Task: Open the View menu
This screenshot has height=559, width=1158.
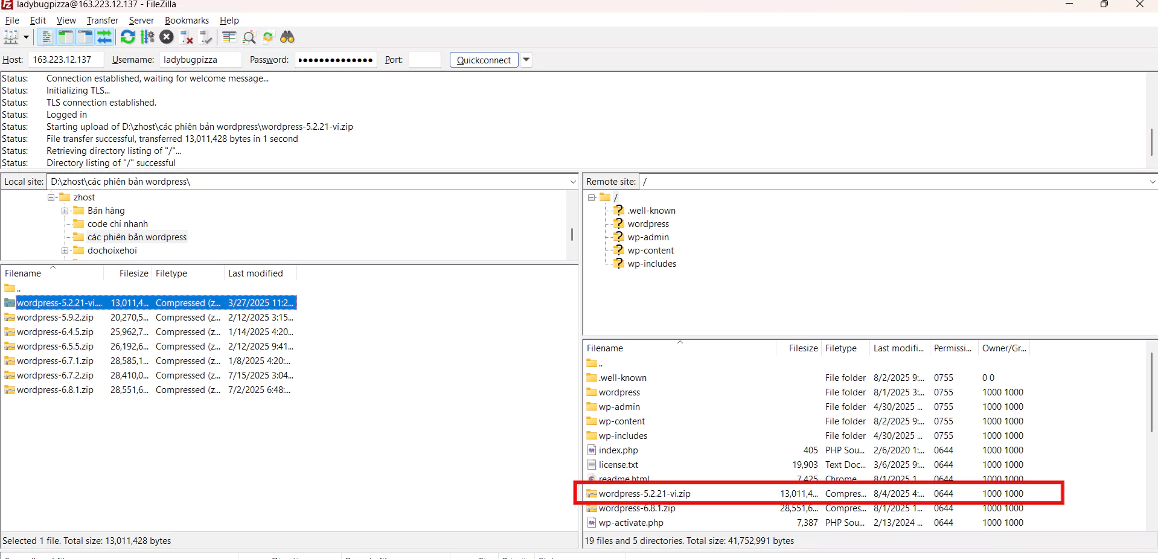Action: pos(66,21)
